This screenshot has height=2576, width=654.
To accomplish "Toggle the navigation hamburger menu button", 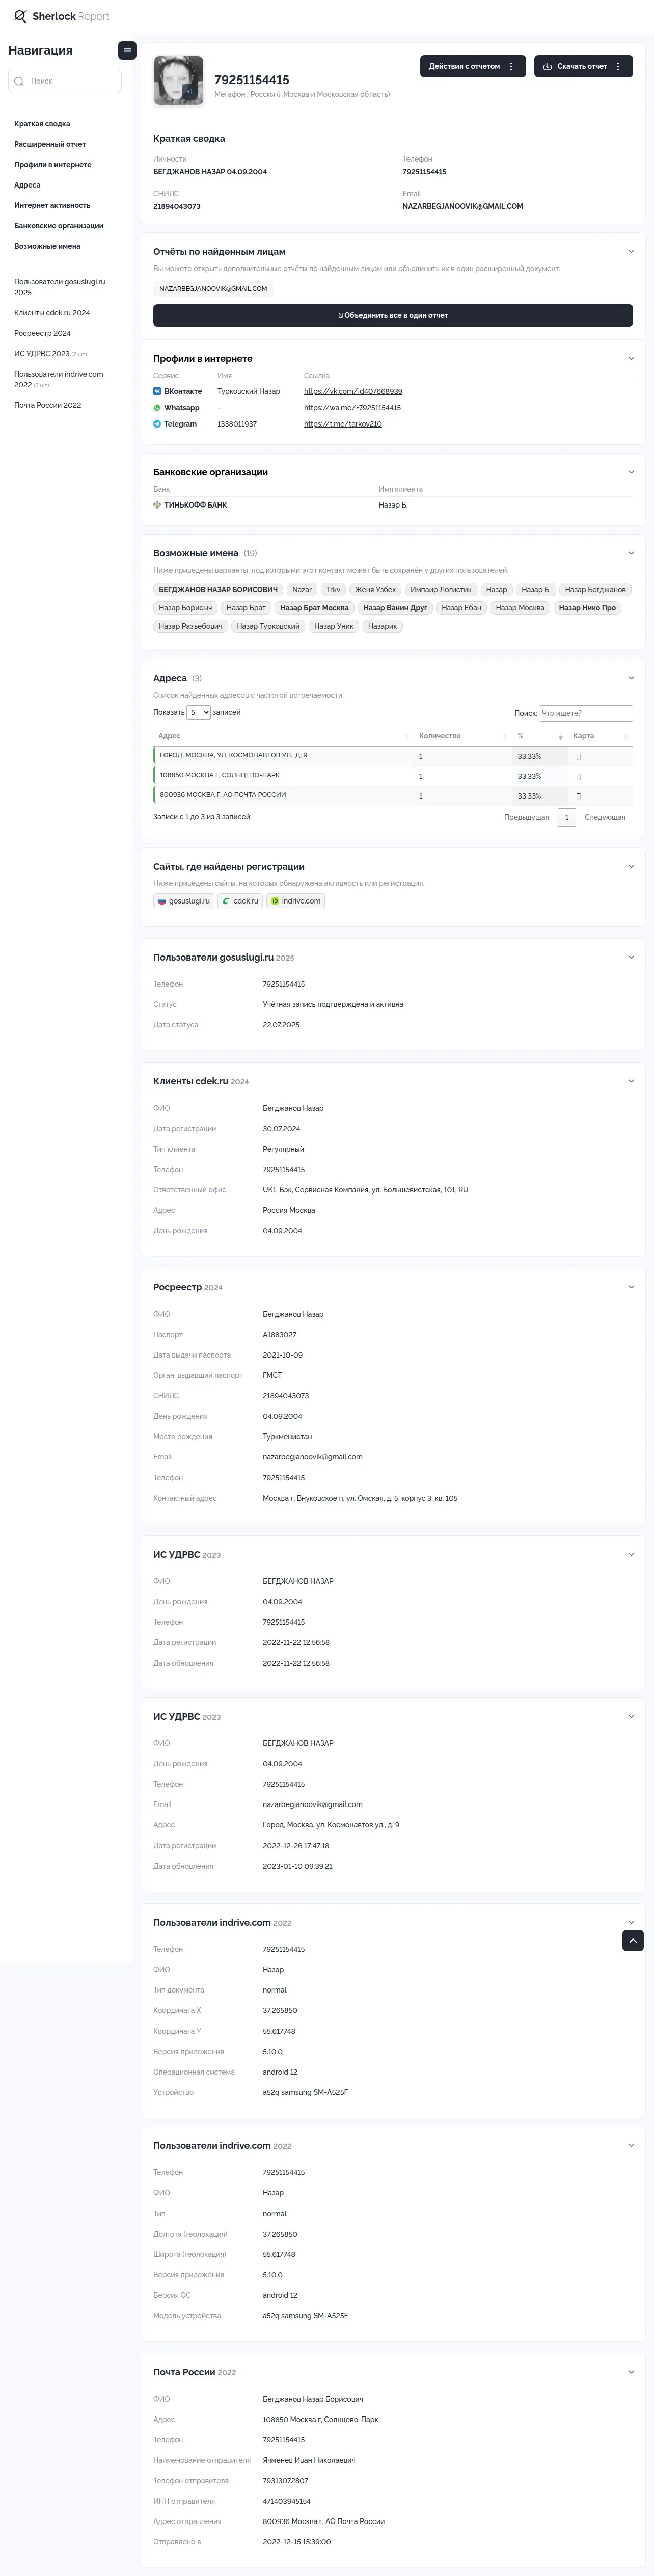I will pos(127,50).
